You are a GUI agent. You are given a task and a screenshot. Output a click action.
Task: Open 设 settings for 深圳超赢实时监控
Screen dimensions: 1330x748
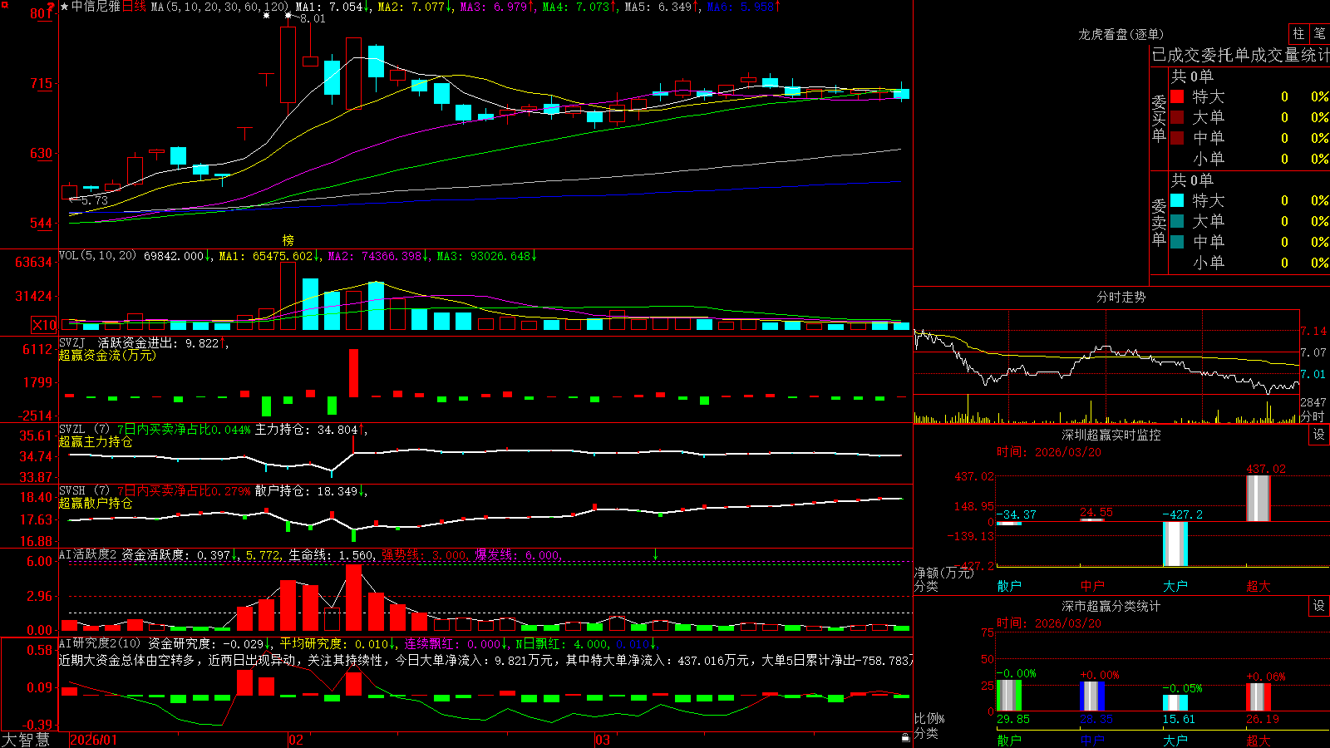pyautogui.click(x=1319, y=435)
